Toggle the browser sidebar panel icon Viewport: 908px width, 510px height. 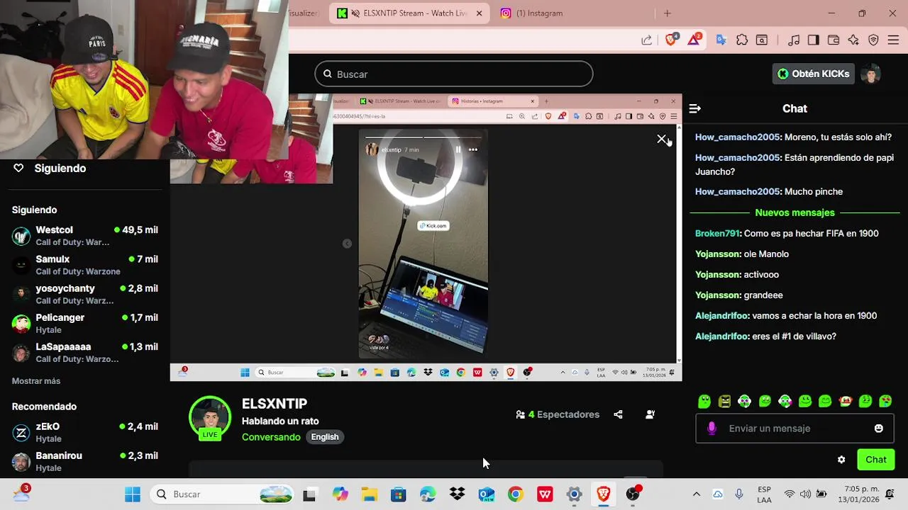[x=814, y=40]
